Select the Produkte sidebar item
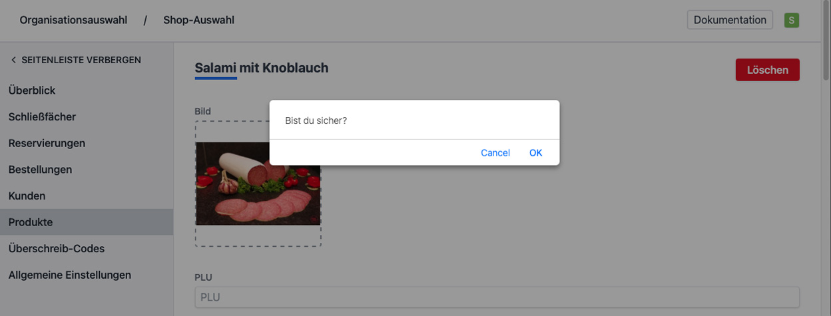 (31, 222)
